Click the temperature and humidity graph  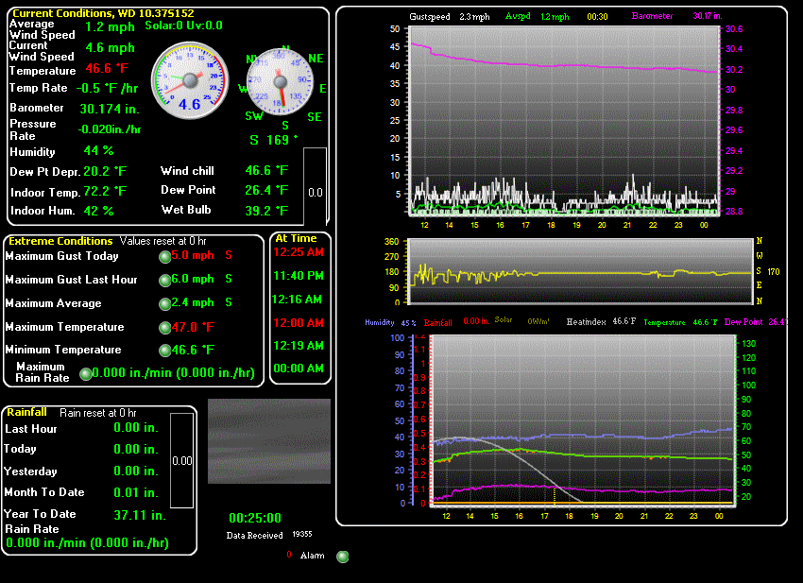(x=580, y=418)
